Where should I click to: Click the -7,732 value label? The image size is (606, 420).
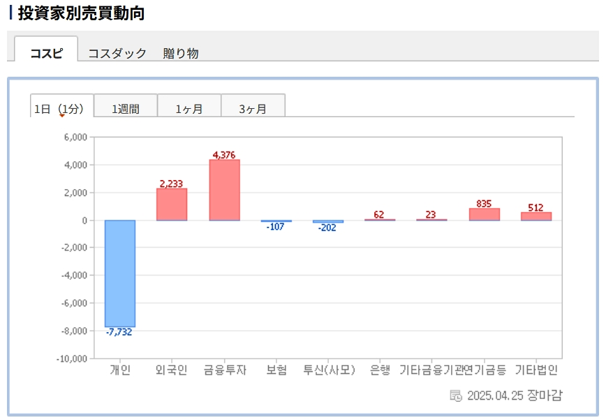click(x=119, y=332)
